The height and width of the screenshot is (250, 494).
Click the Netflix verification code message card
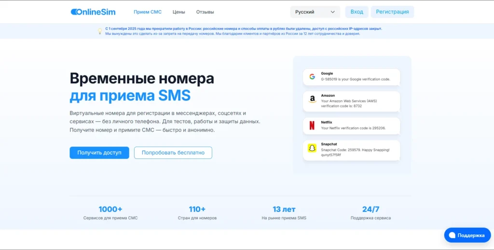tap(351, 126)
